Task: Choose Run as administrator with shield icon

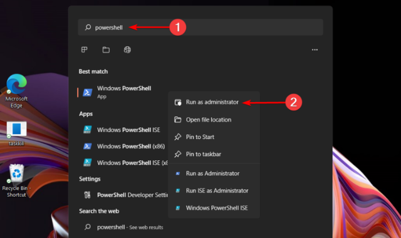Action: coord(214,102)
